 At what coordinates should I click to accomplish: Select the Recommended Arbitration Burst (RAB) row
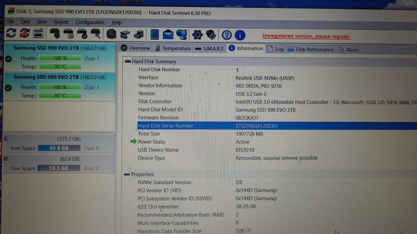click(181, 214)
